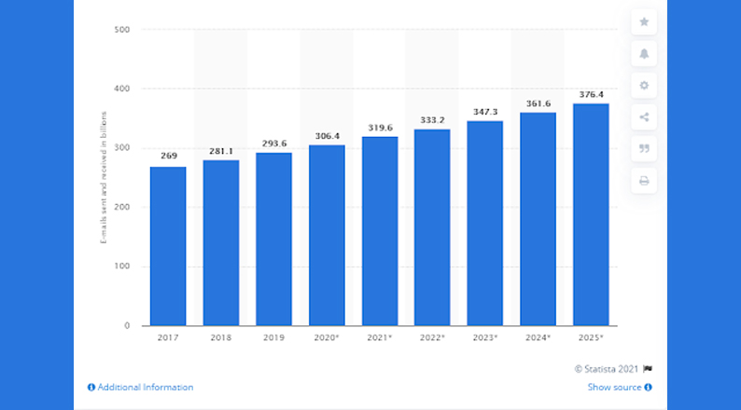The image size is (741, 410).
Task: Click the 2022* bar in chart
Action: click(x=432, y=227)
